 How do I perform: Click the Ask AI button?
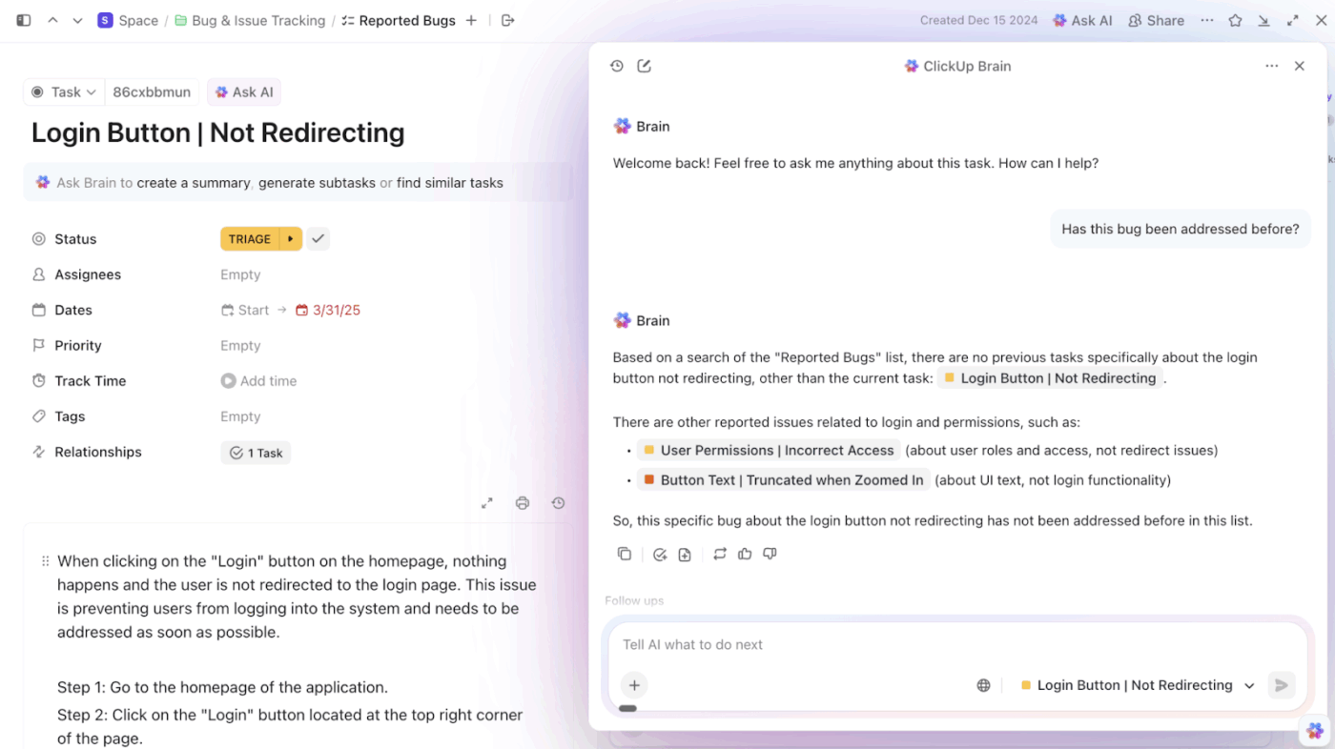click(x=244, y=91)
